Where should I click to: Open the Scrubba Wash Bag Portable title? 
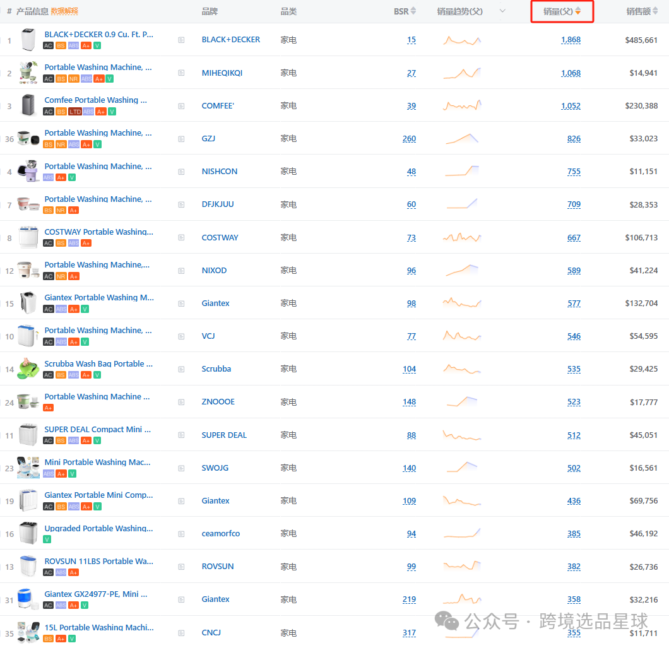[98, 364]
